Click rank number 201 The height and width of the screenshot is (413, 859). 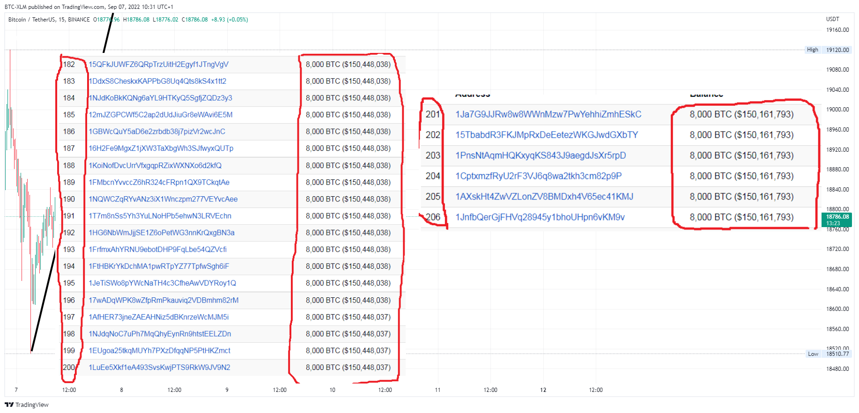(433, 114)
